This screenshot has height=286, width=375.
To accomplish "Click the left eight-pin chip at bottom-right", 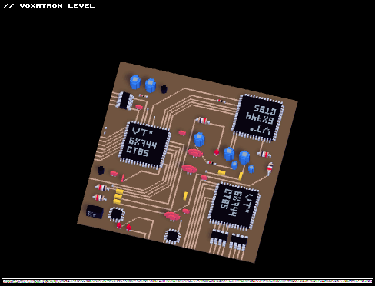I will click(219, 238).
